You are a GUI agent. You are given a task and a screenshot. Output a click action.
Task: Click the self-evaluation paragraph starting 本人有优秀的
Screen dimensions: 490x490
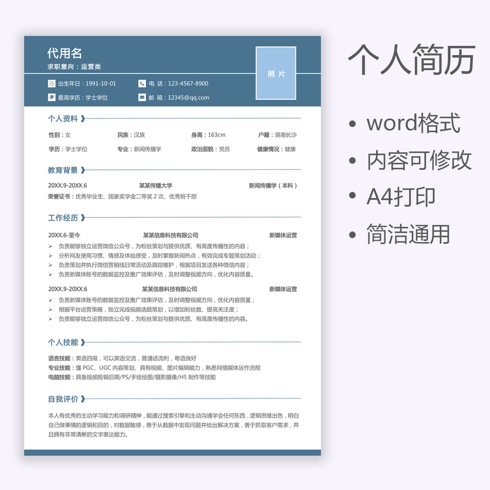tap(174, 425)
